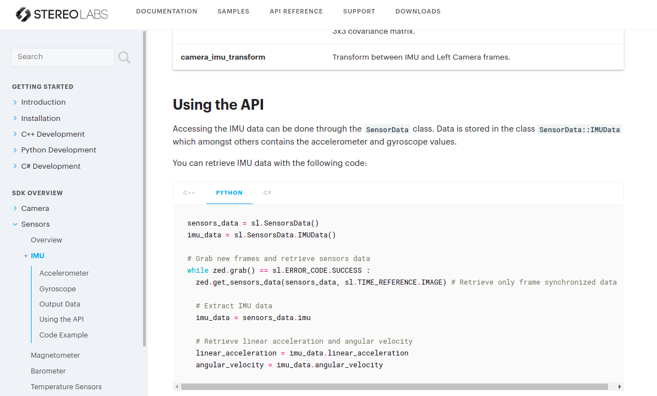Expand the C# Development section
Viewport: 657px width, 396px height.
[15, 166]
